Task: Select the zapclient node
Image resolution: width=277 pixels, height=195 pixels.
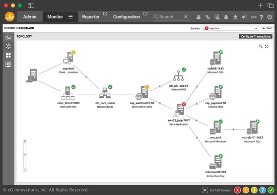Action: 69,58
